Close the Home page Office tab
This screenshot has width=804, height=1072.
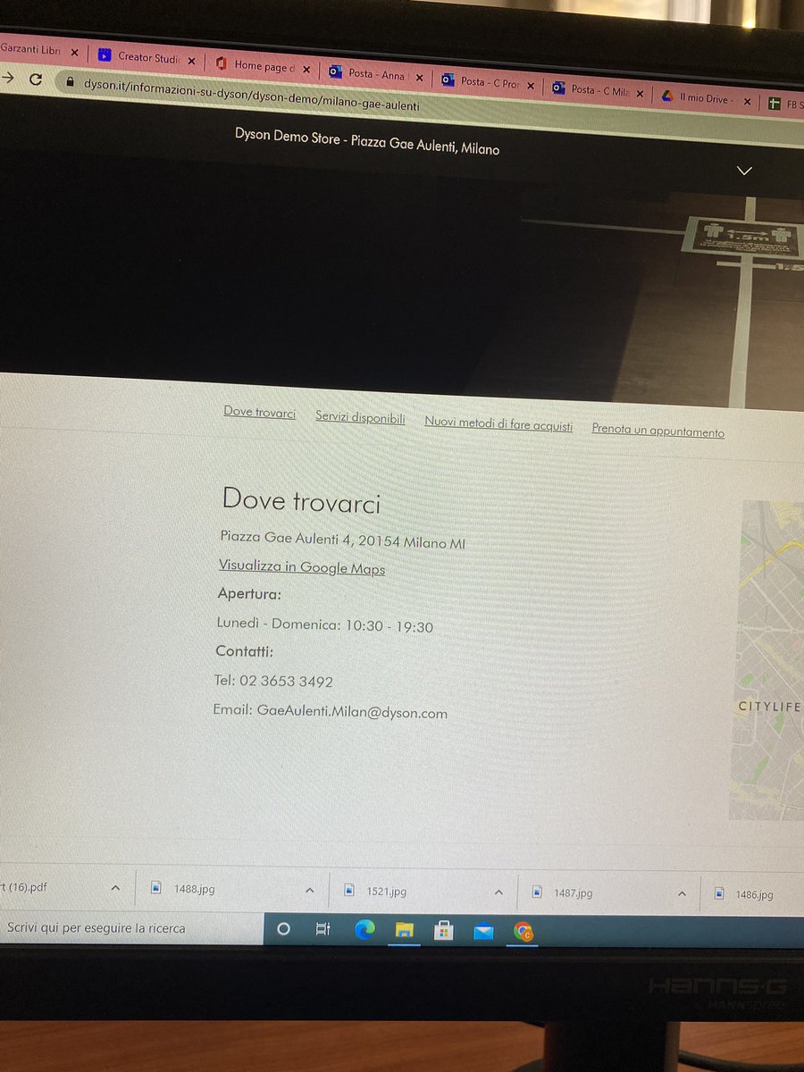tap(306, 69)
